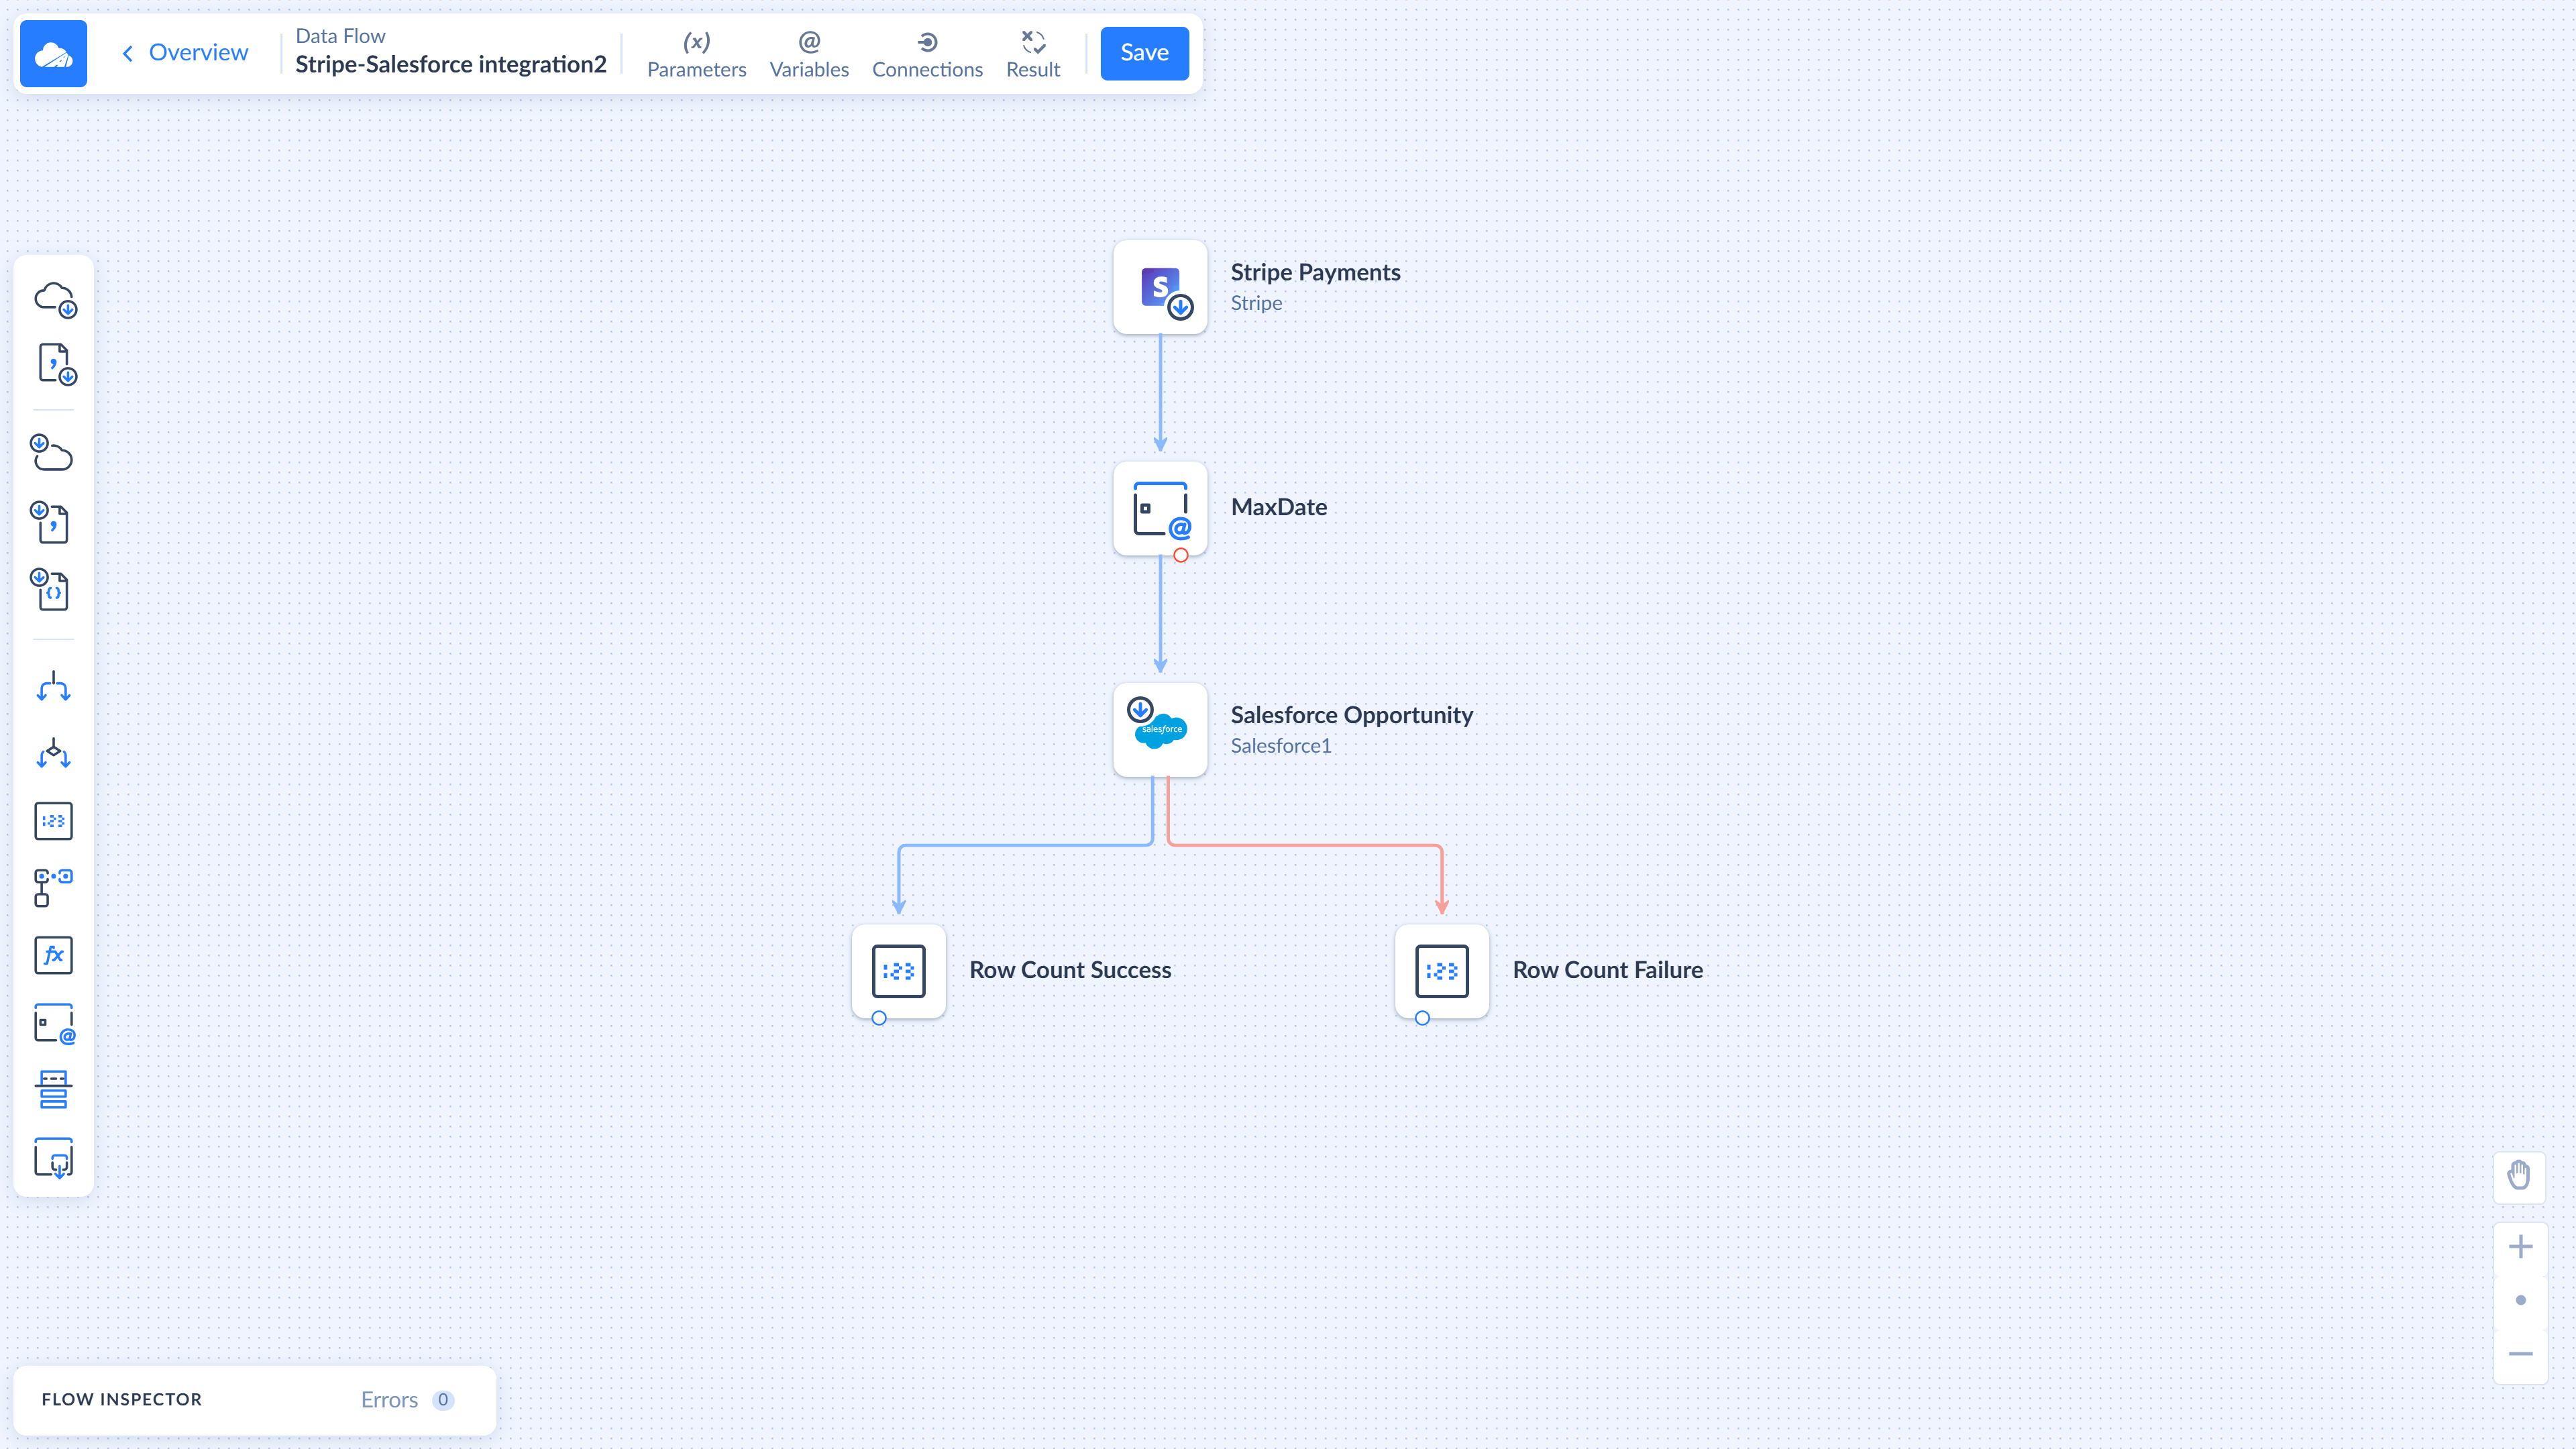Select the Salesforce Opportunity target node

coord(1160,729)
